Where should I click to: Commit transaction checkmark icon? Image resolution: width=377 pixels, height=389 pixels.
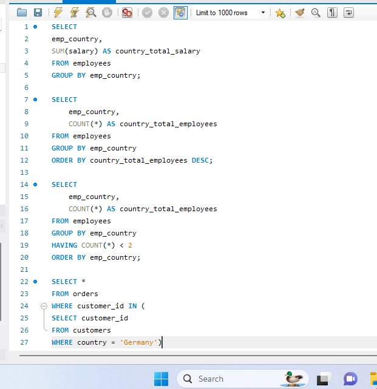click(x=147, y=12)
